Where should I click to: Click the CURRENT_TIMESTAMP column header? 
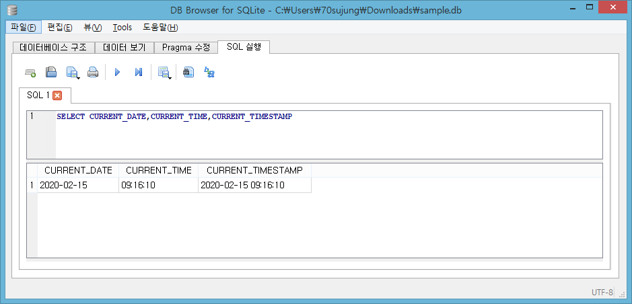[x=254, y=170]
